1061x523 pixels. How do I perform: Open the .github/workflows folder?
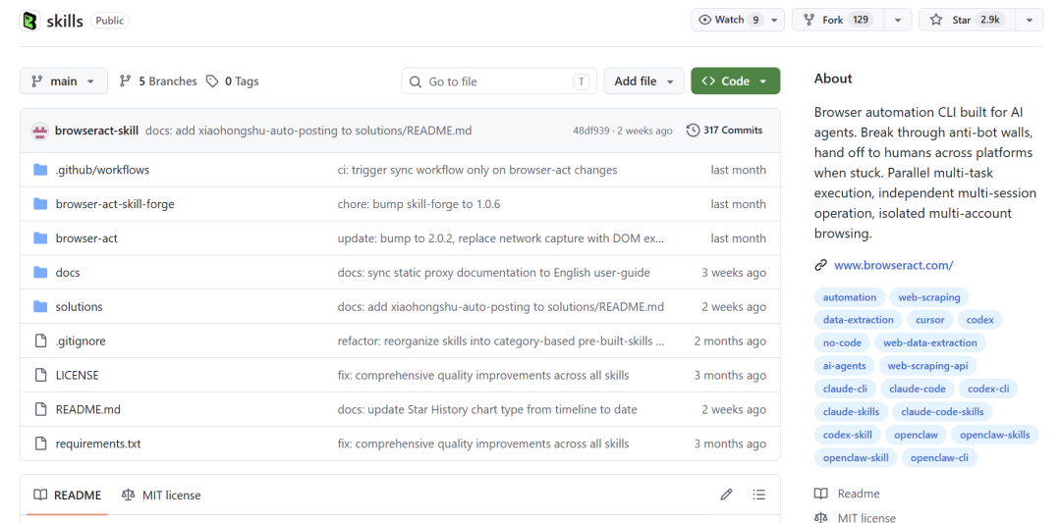[102, 170]
